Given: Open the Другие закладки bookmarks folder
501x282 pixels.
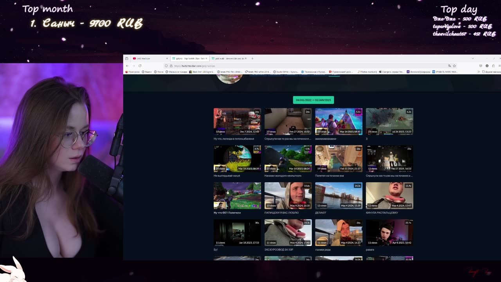Looking at the screenshot, I should tap(492, 72).
